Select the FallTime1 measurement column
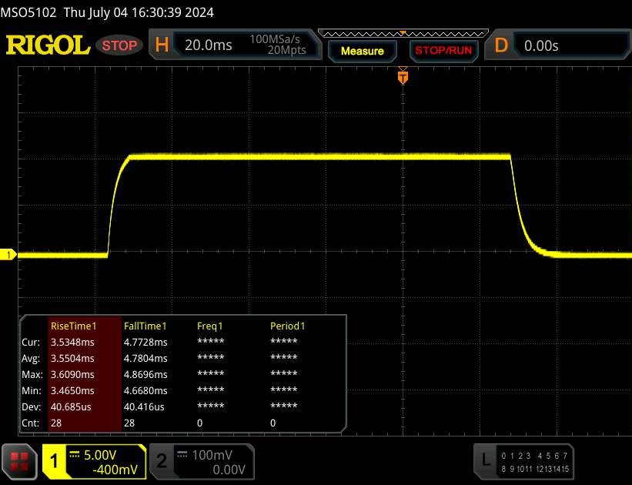Image resolution: width=632 pixels, height=485 pixels. coord(145,326)
